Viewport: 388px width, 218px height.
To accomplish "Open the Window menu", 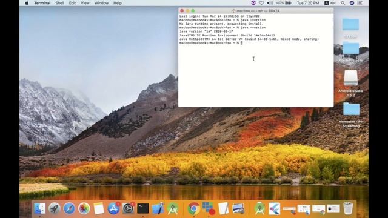I will tap(101, 3).
